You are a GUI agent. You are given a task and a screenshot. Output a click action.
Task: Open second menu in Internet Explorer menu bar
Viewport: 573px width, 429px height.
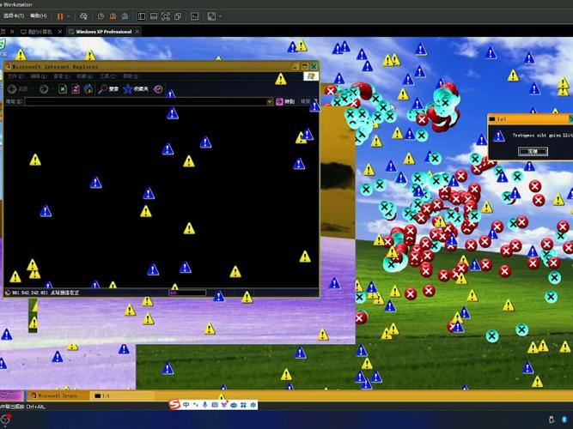tap(39, 76)
